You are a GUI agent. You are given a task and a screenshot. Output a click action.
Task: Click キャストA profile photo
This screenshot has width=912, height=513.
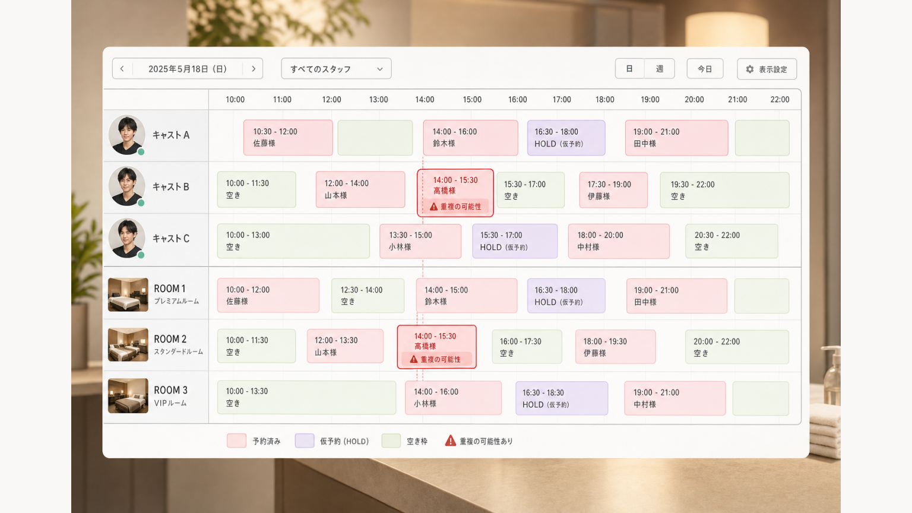[127, 135]
